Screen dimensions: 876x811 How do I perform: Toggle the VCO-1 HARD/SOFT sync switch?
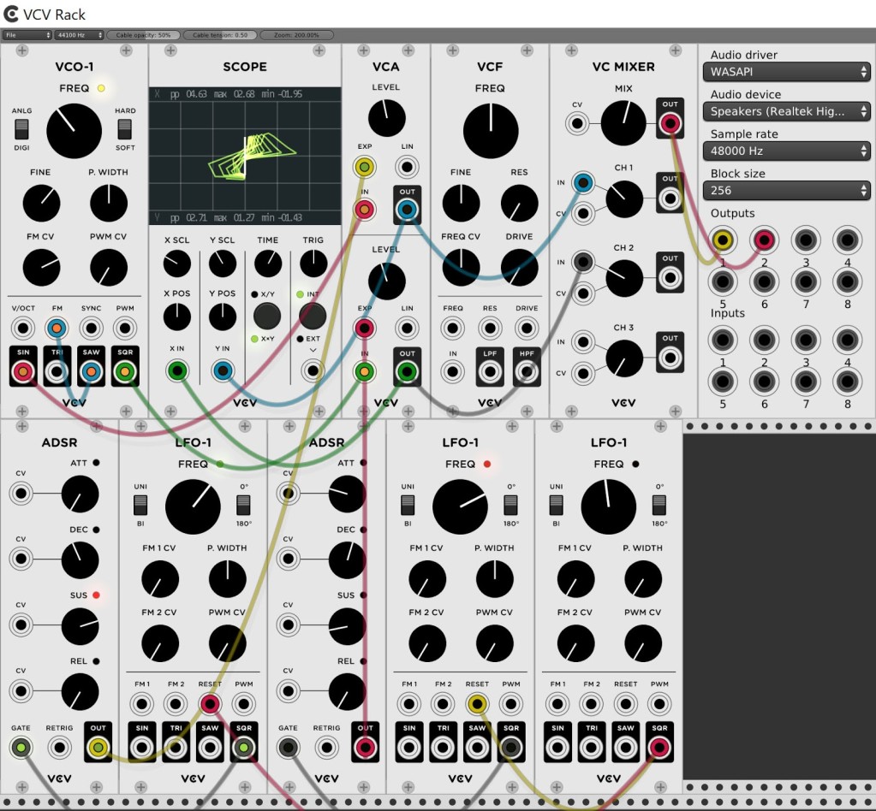125,129
